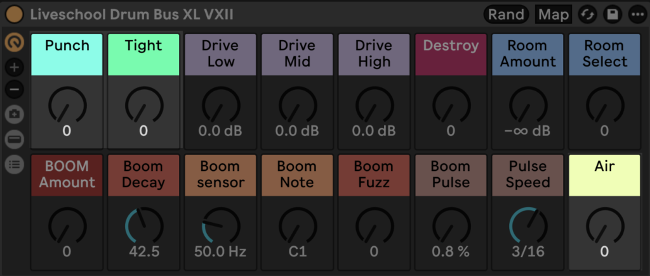The image size is (650, 276).
Task: Click the −∞ dB Room Amount value
Action: pos(528,131)
